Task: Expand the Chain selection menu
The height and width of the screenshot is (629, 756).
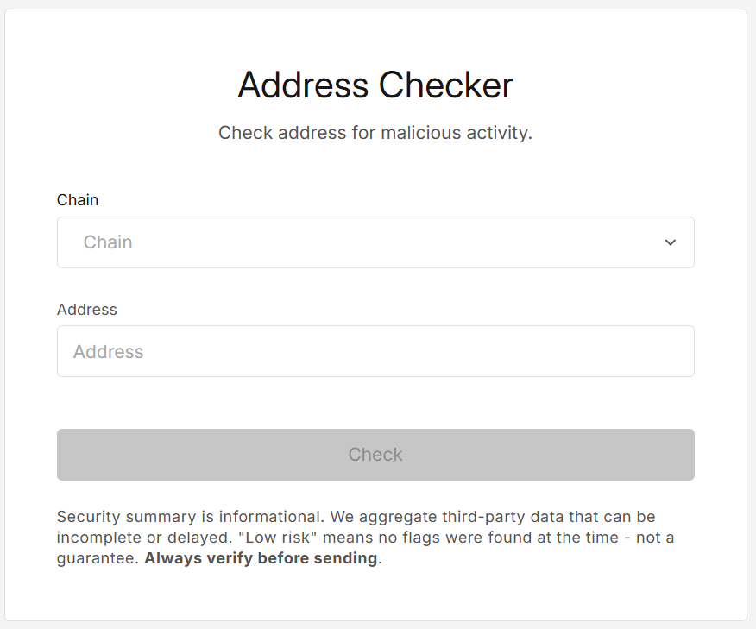Action: click(x=375, y=242)
